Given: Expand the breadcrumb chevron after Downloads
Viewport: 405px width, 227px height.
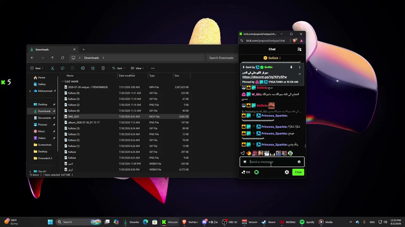Looking at the screenshot, I should point(103,58).
